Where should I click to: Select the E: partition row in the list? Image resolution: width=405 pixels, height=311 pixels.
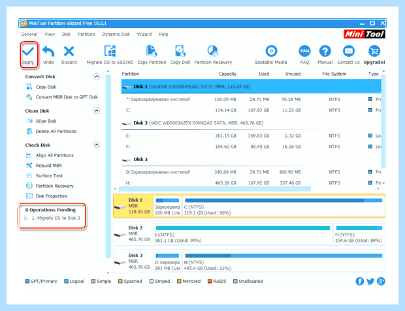pyautogui.click(x=251, y=136)
